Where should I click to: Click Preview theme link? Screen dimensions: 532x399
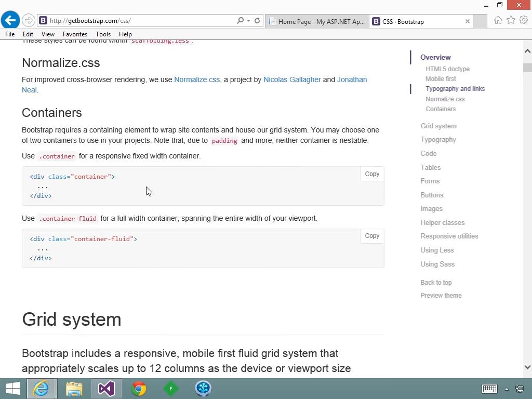click(x=441, y=296)
